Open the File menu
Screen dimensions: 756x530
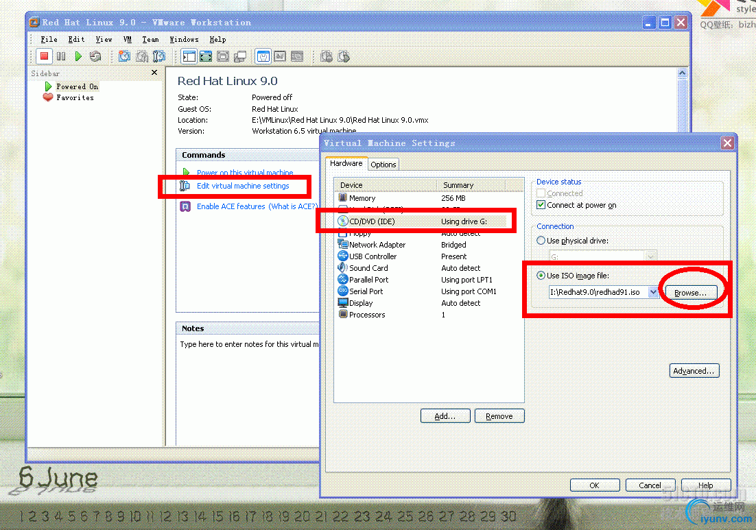pos(49,40)
